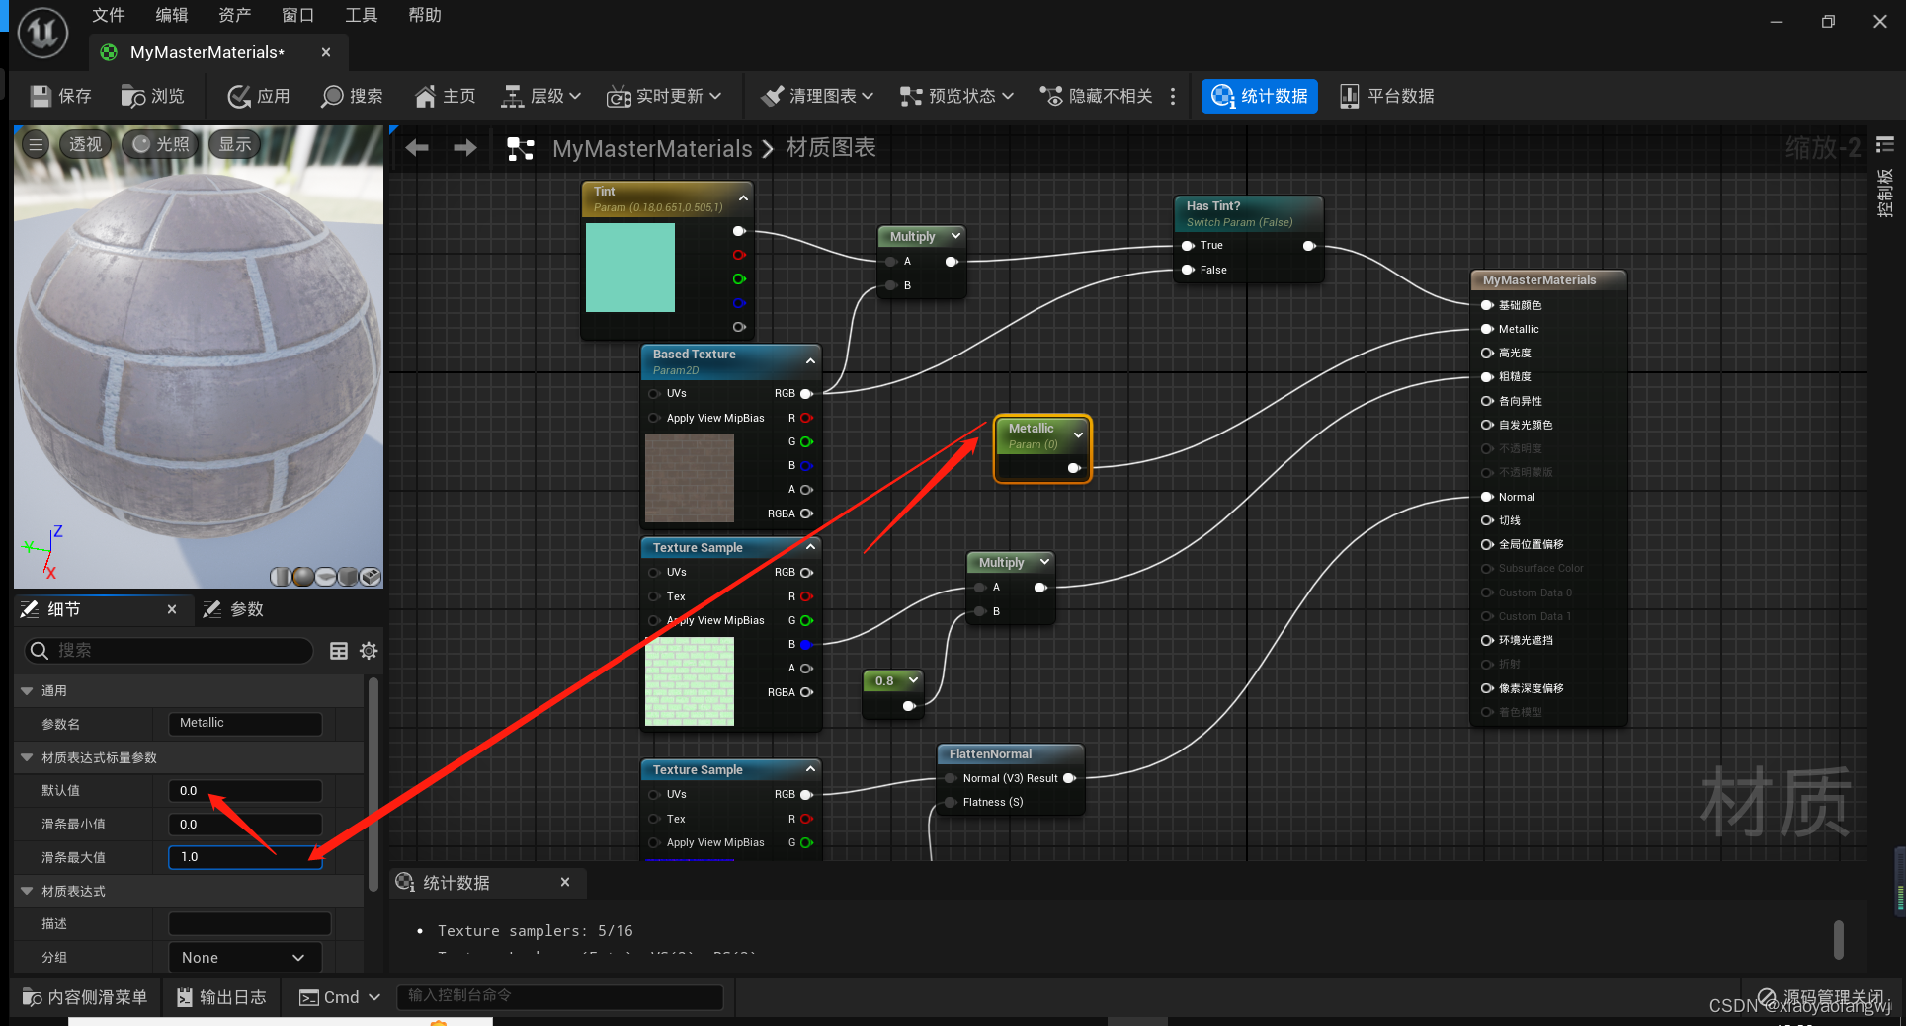This screenshot has width=1906, height=1026.
Task: Open dropdown on top Multiply node
Action: click(955, 236)
